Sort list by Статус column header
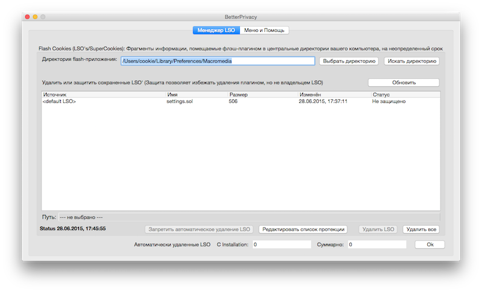482x292 pixels. pyautogui.click(x=405, y=95)
